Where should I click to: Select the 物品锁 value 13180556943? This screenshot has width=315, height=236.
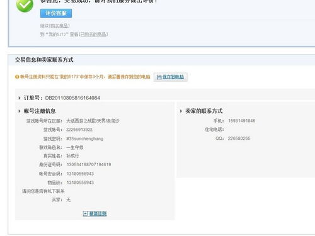click(x=80, y=183)
